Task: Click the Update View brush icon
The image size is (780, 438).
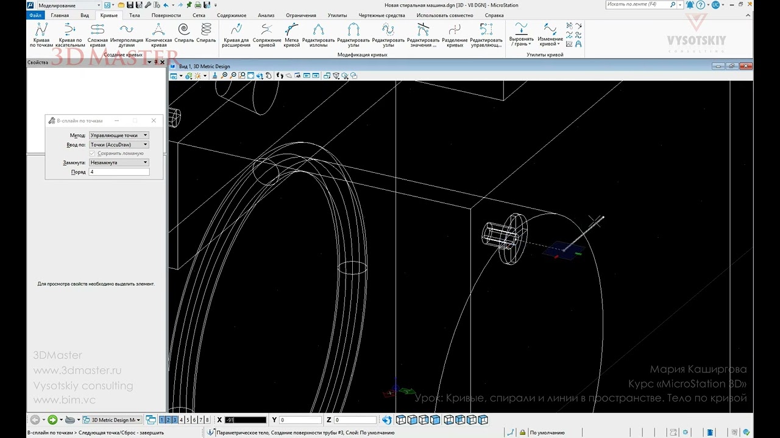Action: 216,75
